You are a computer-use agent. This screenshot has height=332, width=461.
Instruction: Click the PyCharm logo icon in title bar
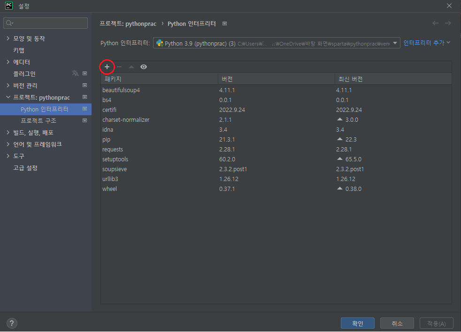[x=9, y=6]
